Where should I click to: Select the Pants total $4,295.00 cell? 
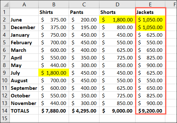pyautogui.click(x=84, y=111)
